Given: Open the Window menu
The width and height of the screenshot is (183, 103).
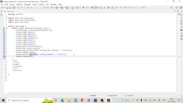Looking at the screenshot, I should click(x=53, y=4).
